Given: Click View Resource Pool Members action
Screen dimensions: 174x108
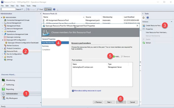Looking at the screenshot, I should tap(156, 33).
